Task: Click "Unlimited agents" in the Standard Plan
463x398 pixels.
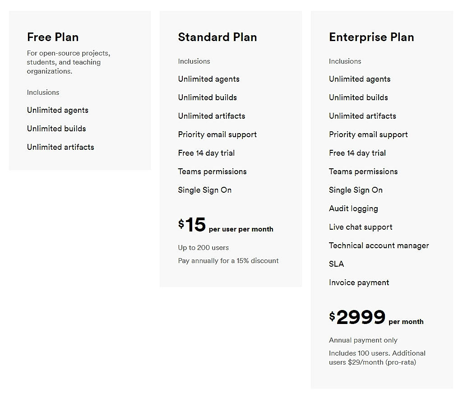Action: [208, 79]
